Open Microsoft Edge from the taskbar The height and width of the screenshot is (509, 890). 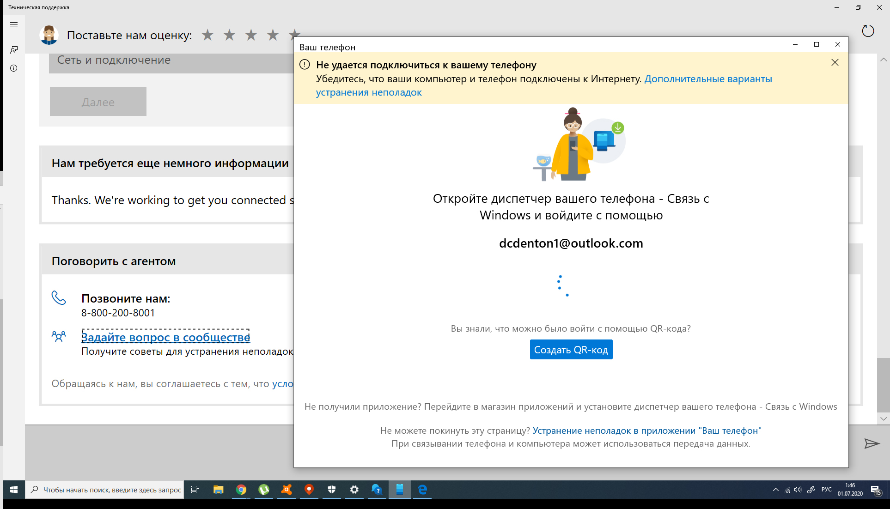pyautogui.click(x=422, y=490)
